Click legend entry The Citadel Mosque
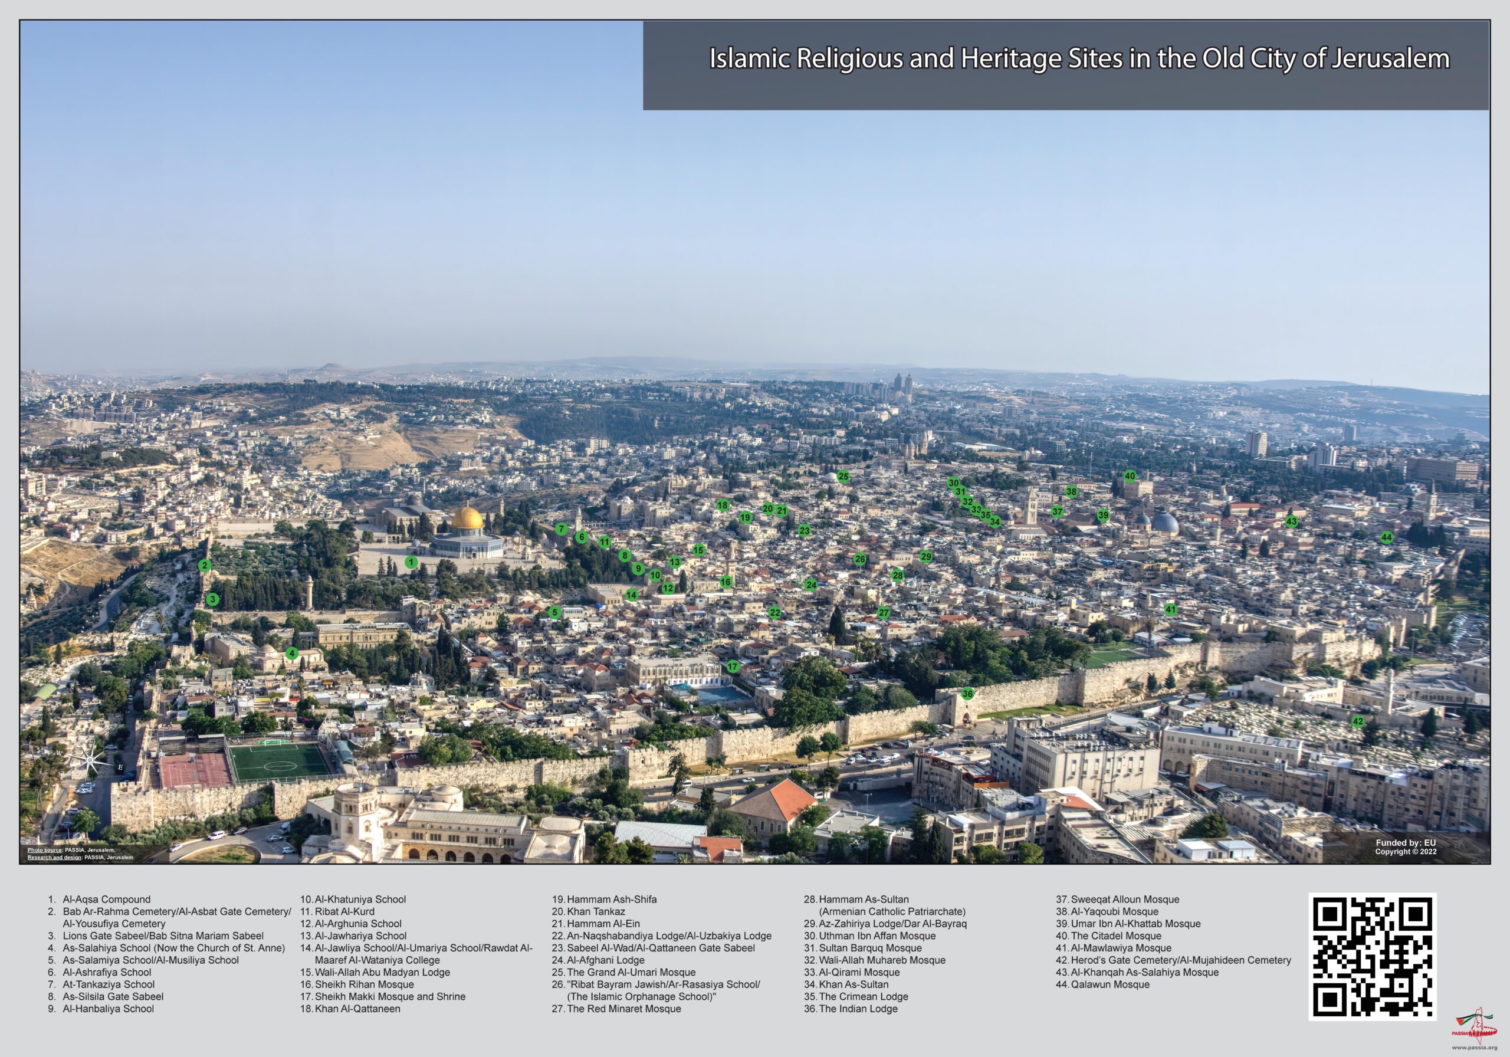Image resolution: width=1510 pixels, height=1057 pixels. [x=1115, y=935]
